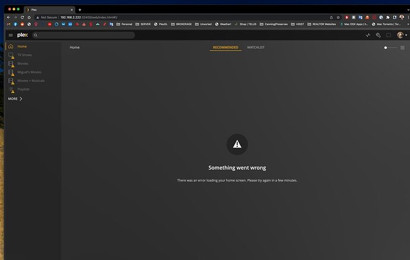Open the Mac Torrents bookmark
Image resolution: width=410 pixels, height=260 pixels.
[386, 24]
